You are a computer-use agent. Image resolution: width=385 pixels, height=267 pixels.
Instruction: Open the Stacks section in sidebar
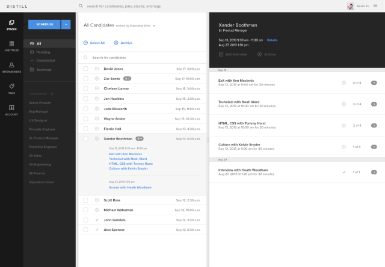pyautogui.click(x=11, y=25)
